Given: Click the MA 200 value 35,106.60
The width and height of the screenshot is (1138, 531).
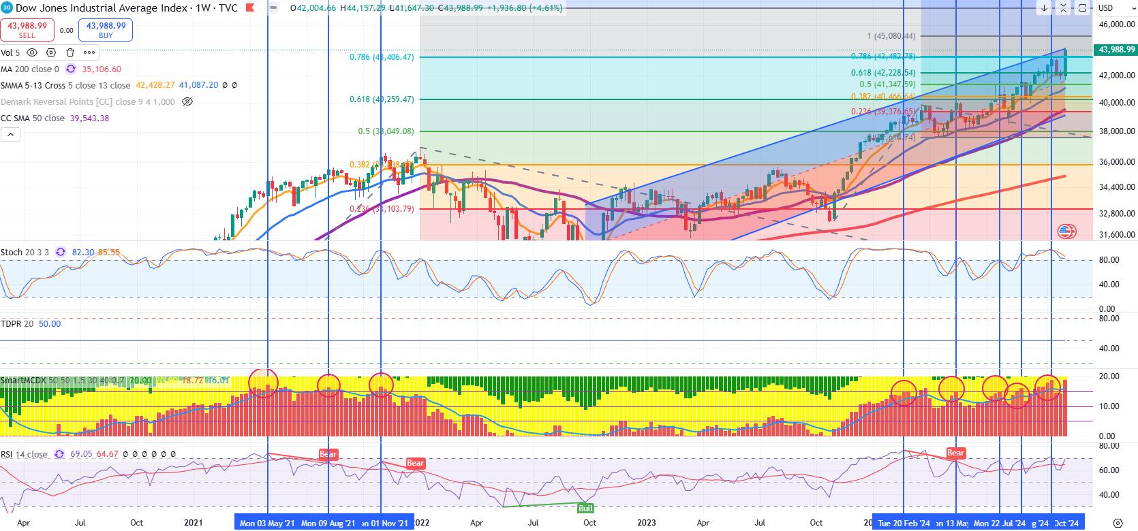Looking at the screenshot, I should pos(102,69).
